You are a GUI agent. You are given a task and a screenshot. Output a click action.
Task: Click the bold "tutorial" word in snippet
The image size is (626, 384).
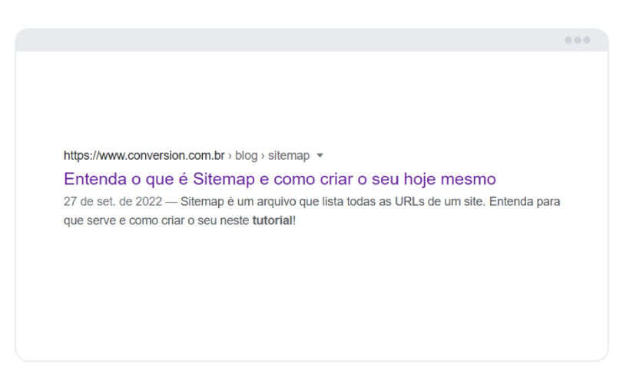[x=272, y=219]
